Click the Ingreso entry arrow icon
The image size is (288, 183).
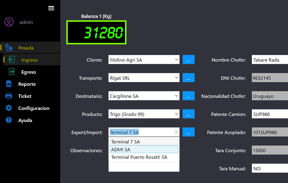pos(12,60)
